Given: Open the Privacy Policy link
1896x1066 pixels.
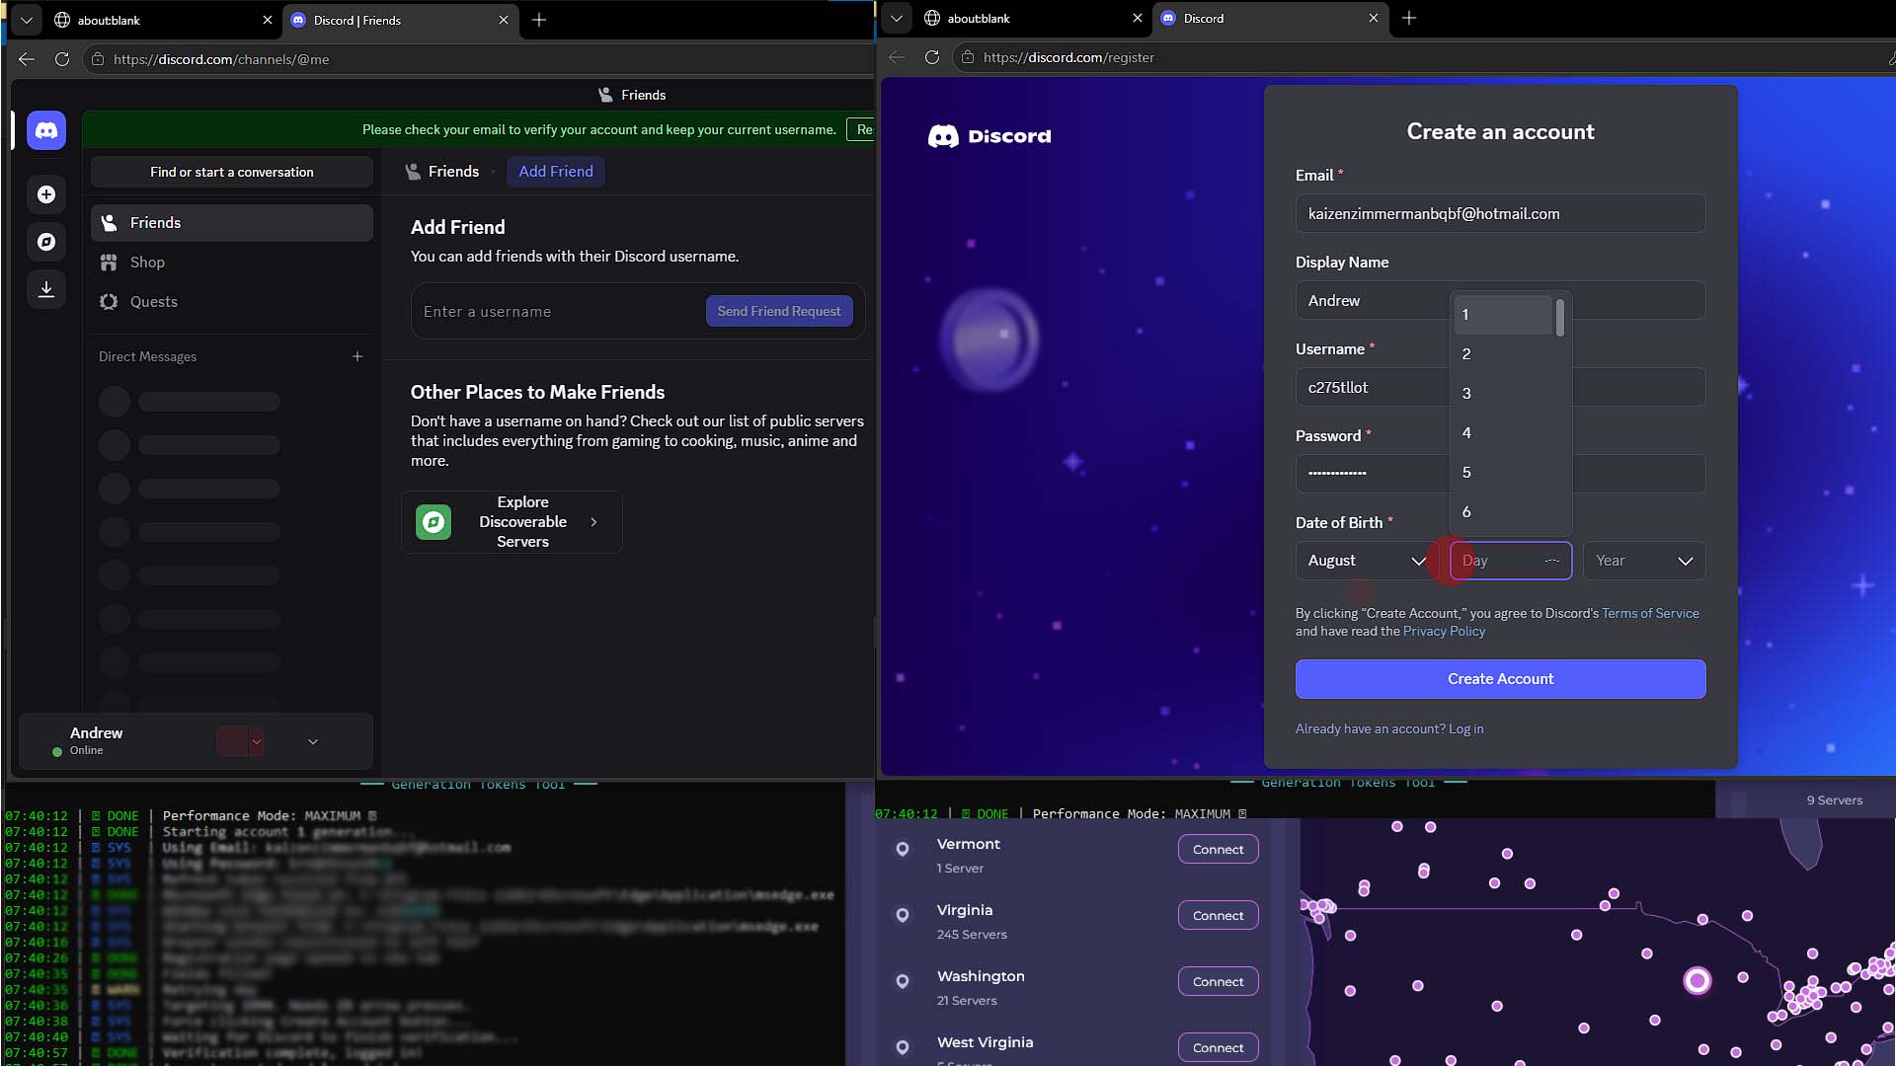Looking at the screenshot, I should pyautogui.click(x=1444, y=631).
